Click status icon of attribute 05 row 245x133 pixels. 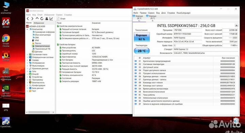click(x=136, y=73)
